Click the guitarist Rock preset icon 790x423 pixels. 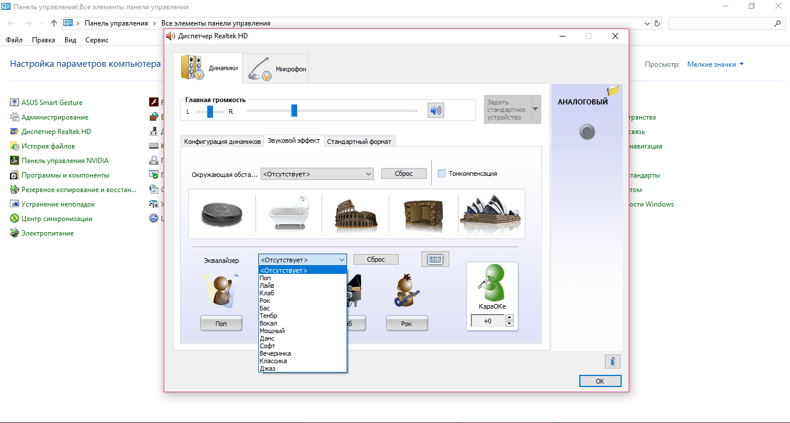click(x=406, y=290)
